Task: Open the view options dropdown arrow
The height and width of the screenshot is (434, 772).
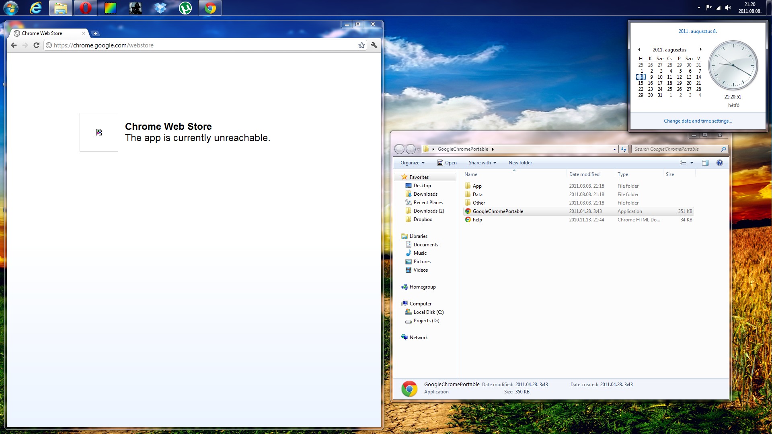Action: click(x=692, y=163)
